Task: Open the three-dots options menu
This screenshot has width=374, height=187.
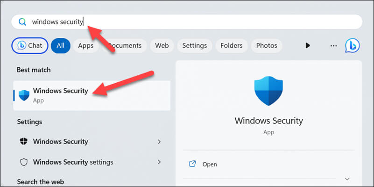Action: (333, 46)
